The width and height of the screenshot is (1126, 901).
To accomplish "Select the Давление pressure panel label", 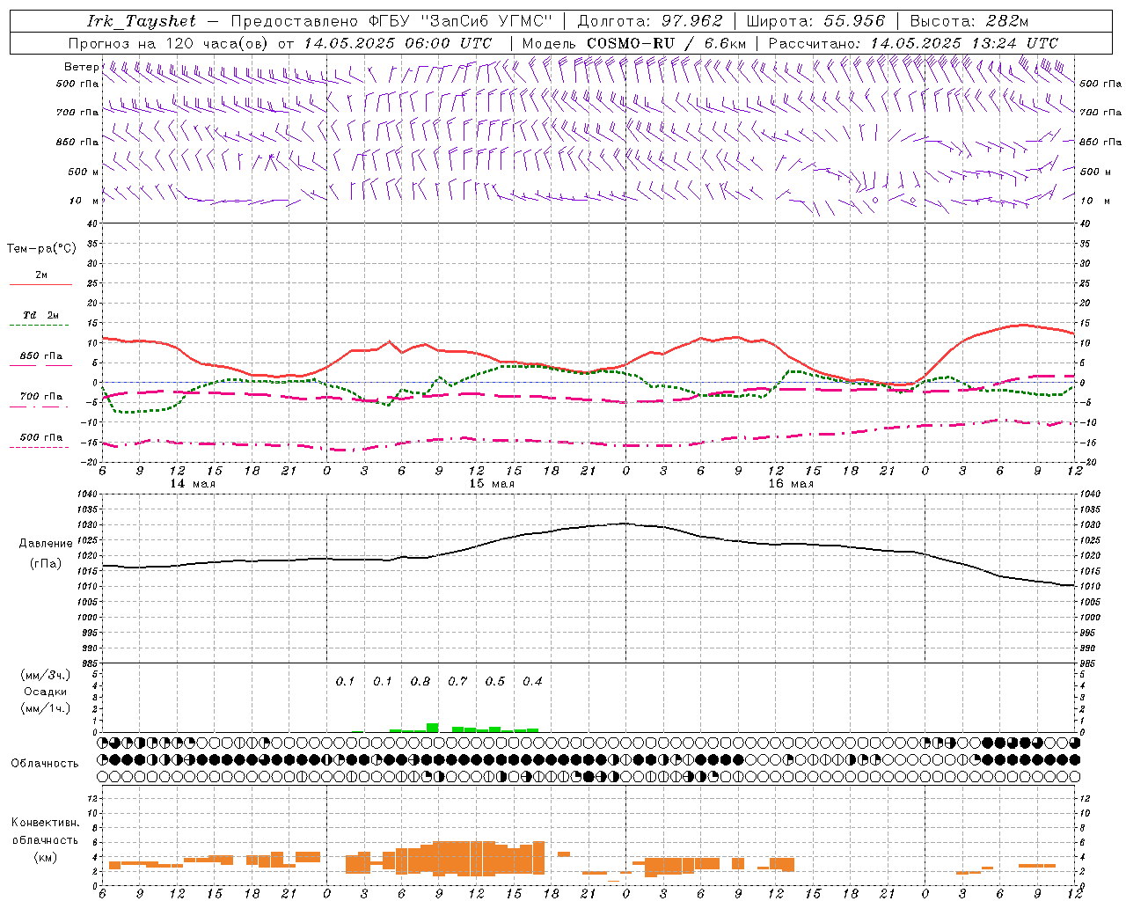I will click(x=46, y=544).
